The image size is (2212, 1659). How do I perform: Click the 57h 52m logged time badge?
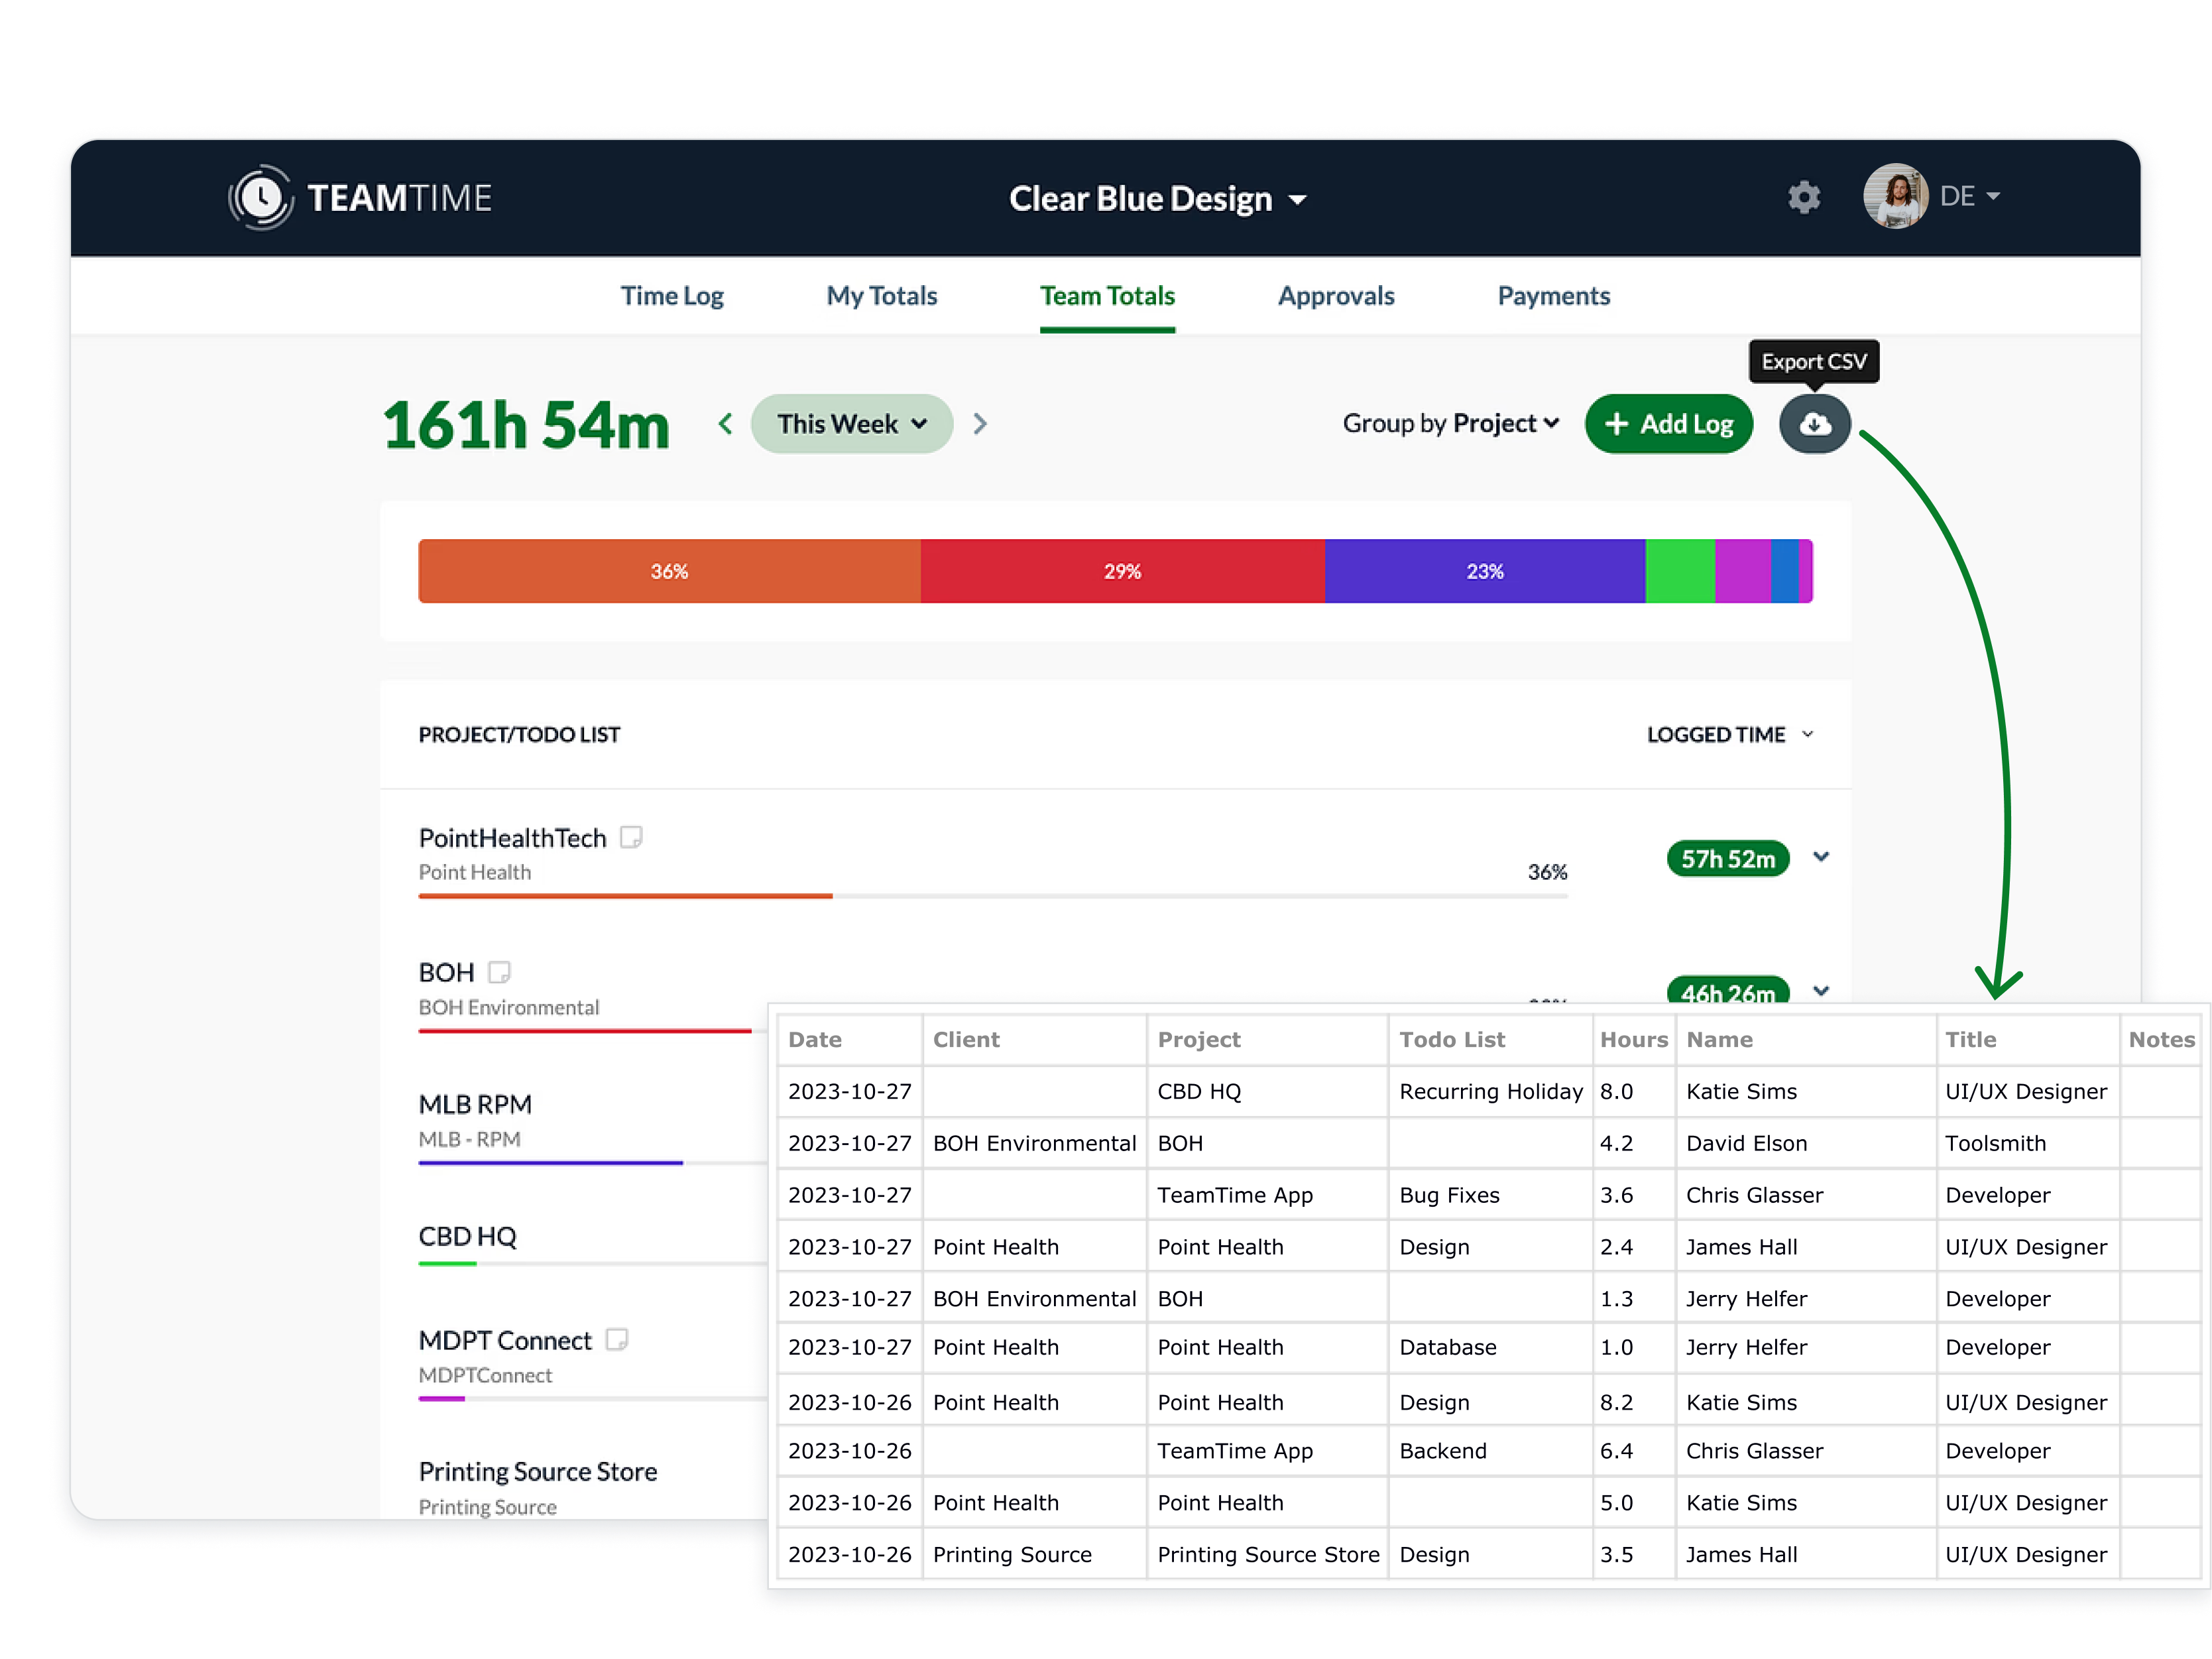click(x=1728, y=859)
